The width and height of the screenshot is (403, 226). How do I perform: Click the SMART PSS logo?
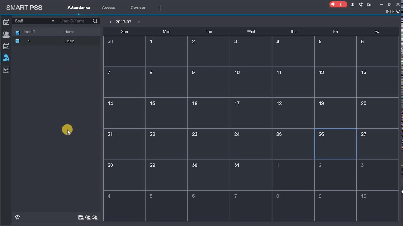tap(24, 8)
